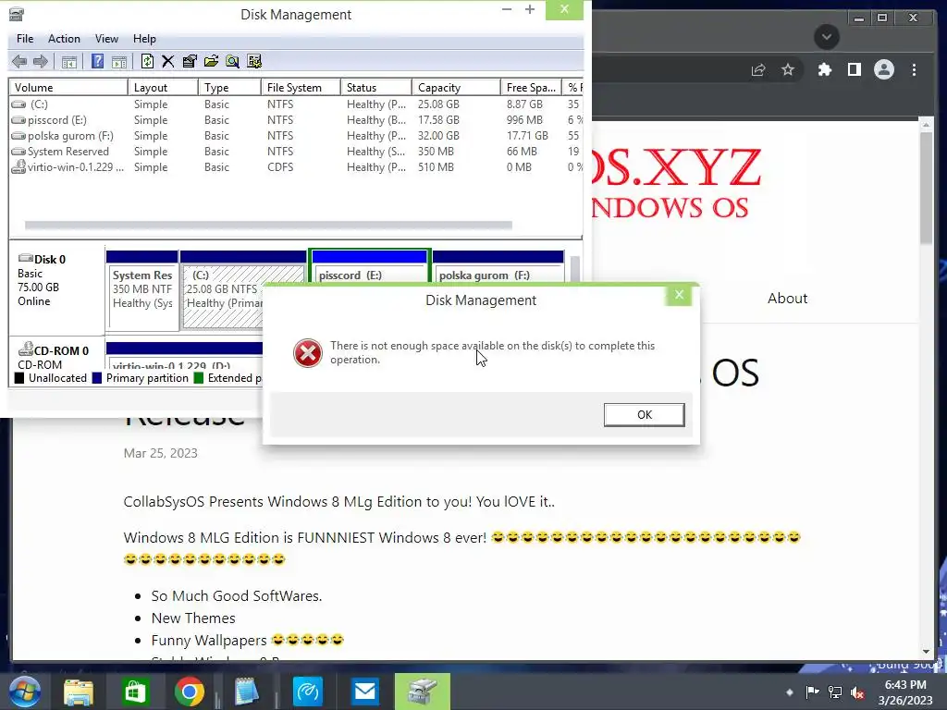Click the disk settings icon at toolbar end
This screenshot has width=947, height=710.
[x=254, y=61]
